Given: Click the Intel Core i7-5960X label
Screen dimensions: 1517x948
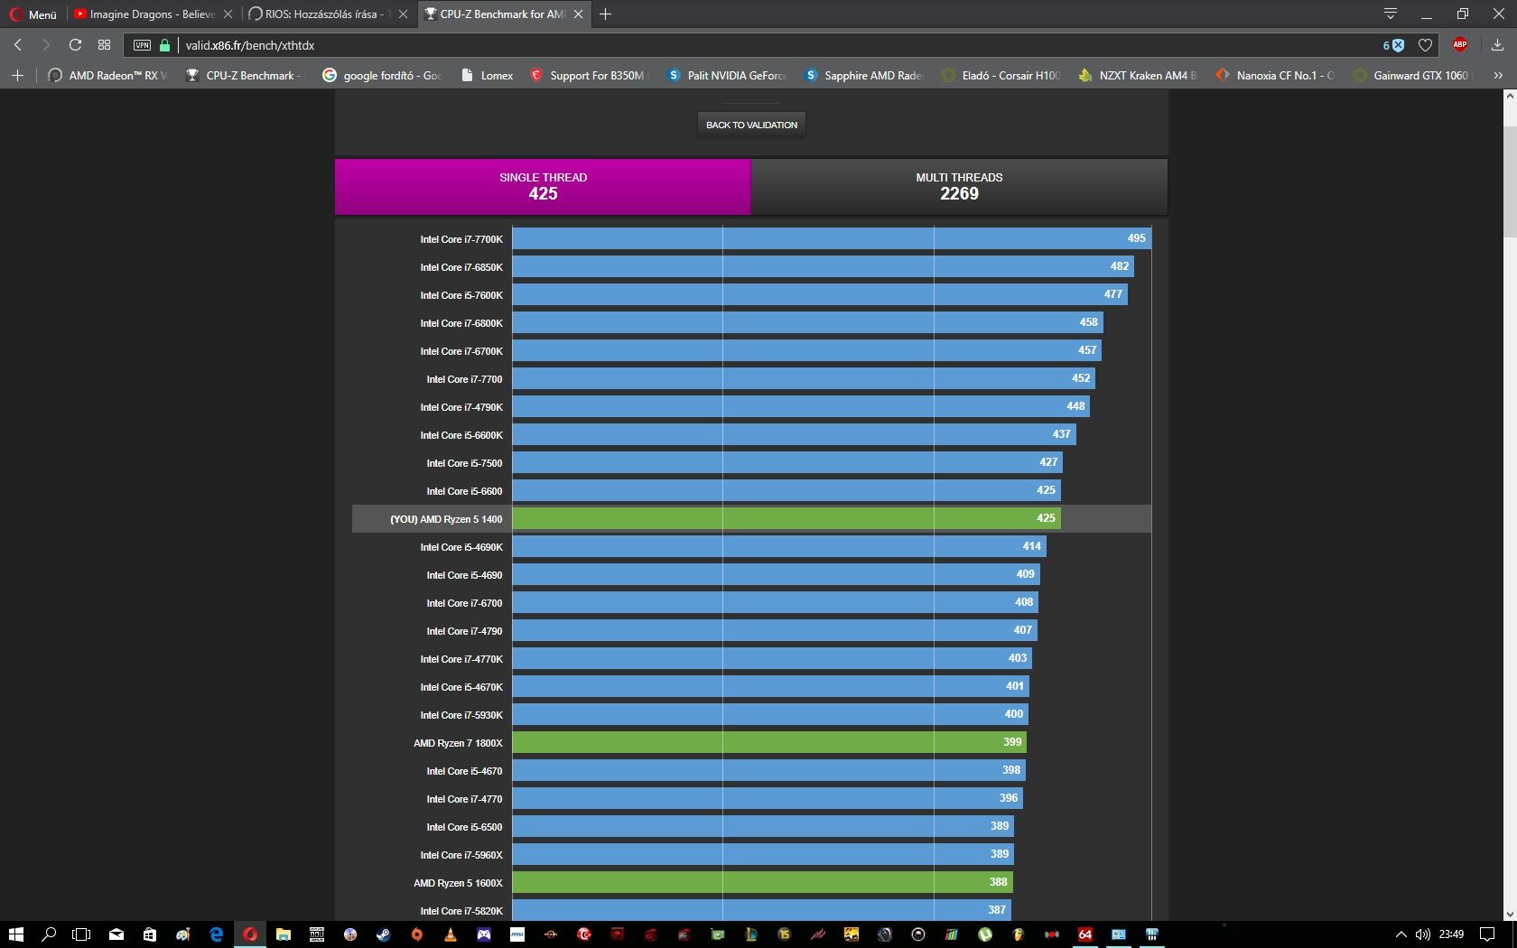Looking at the screenshot, I should (x=461, y=855).
